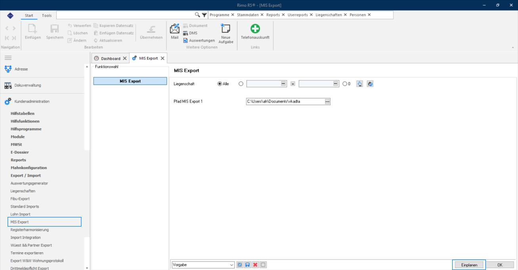Click the Speichern ribbon button
Screen dimensions: 518x270
(x=54, y=32)
